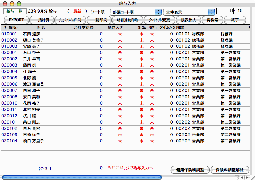Select employee number 010001 row
Viewport: 255px width, 180px height.
click(x=9, y=34)
